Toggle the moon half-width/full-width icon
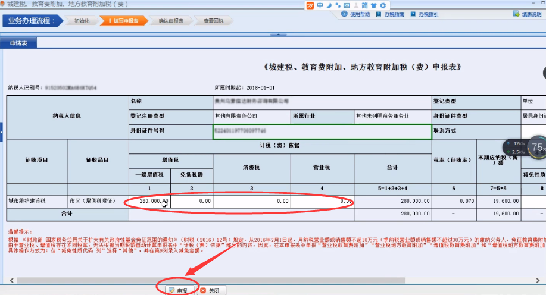The image size is (546, 295). pyautogui.click(x=329, y=5)
